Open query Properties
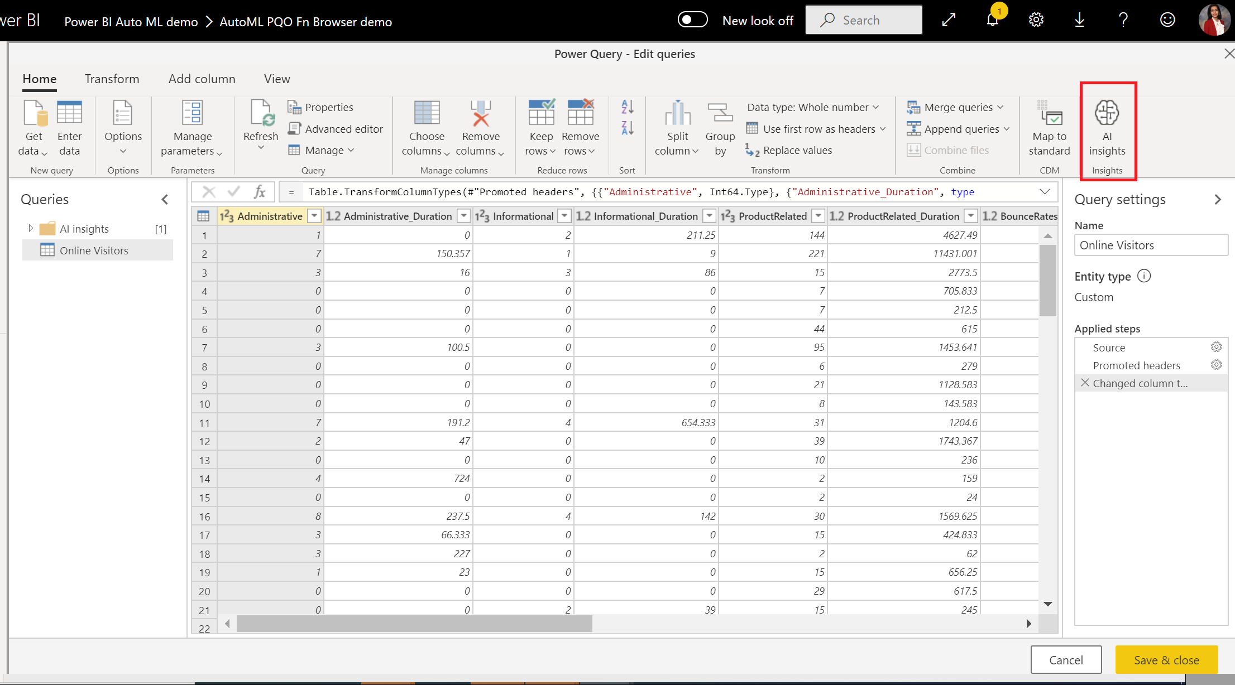Image resolution: width=1235 pixels, height=685 pixels. [320, 107]
